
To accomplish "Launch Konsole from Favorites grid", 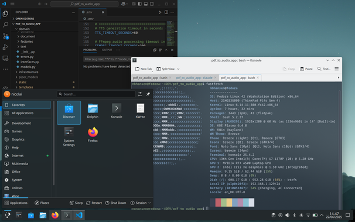I will click(x=117, y=111).
